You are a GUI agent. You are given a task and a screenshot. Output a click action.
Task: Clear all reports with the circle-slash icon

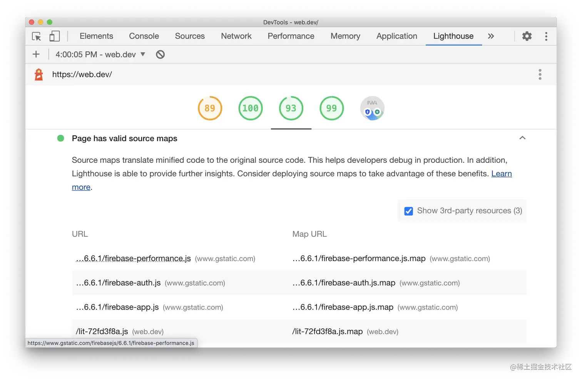161,54
